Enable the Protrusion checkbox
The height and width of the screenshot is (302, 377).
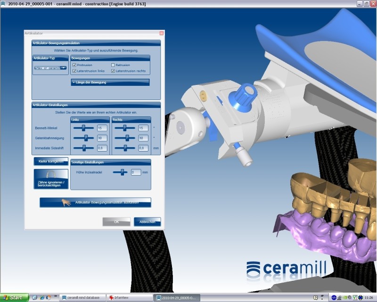[74, 65]
